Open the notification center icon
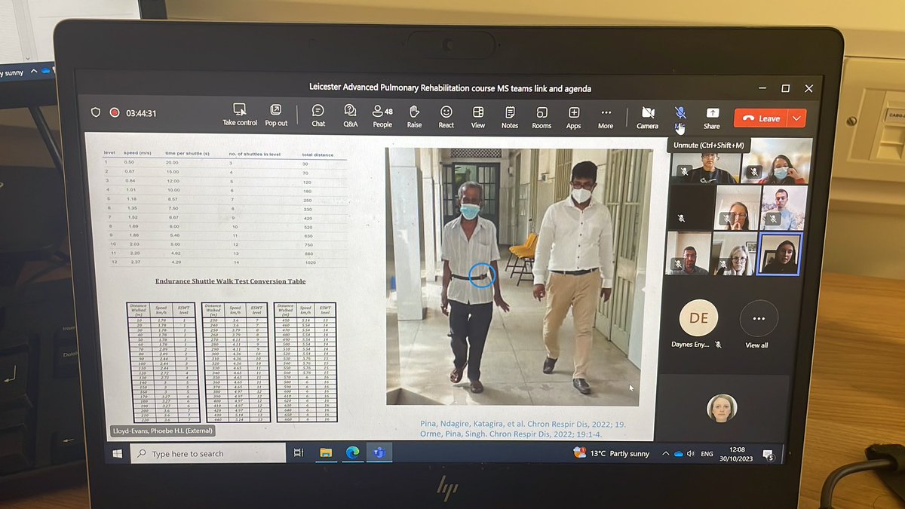 coord(768,455)
